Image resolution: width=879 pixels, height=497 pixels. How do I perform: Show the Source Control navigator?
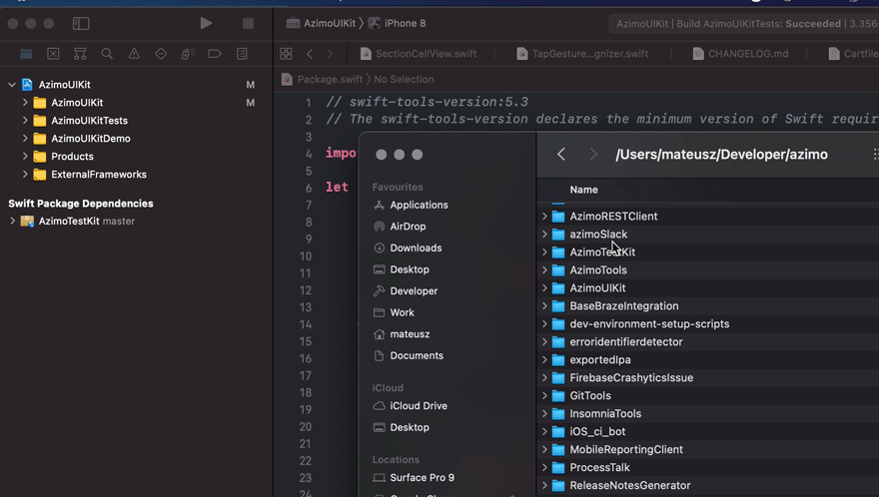click(53, 54)
